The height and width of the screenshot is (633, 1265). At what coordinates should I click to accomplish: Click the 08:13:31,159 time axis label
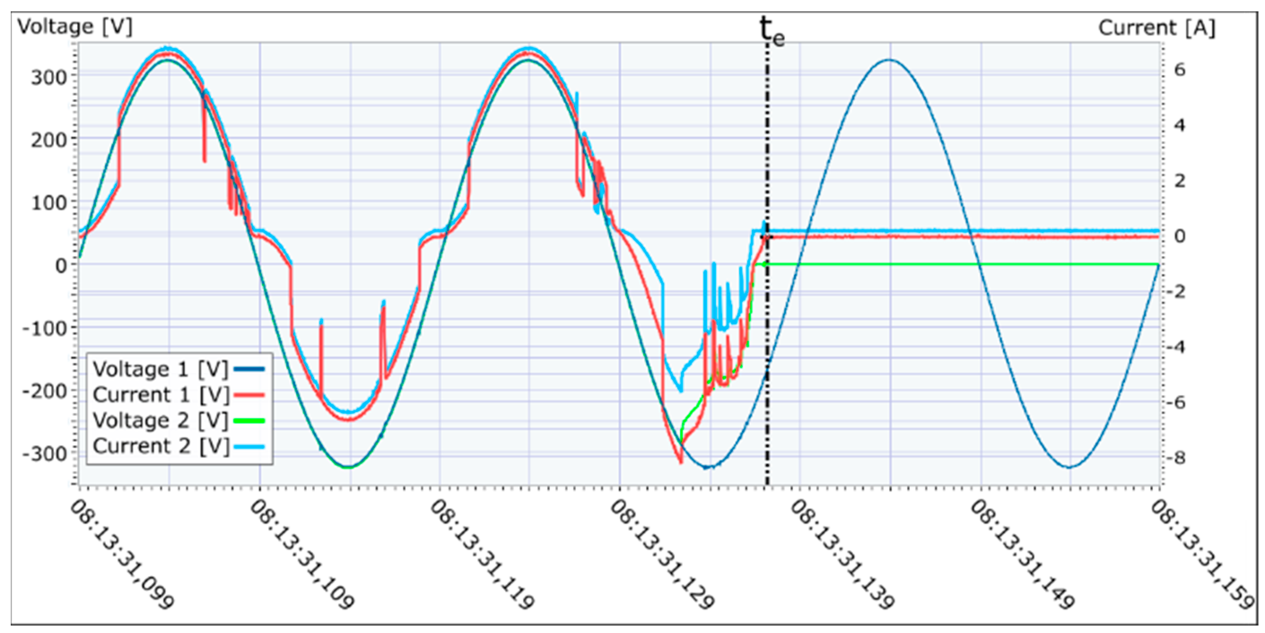pos(1202,555)
